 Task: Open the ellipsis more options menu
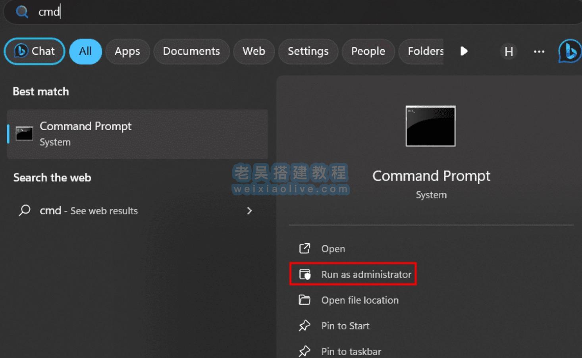pyautogui.click(x=539, y=51)
